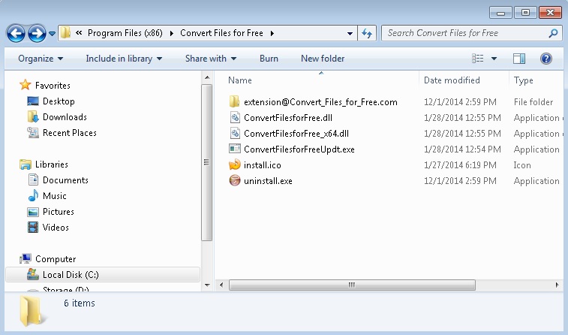Open the view options dropdown arrow
Image resolution: width=568 pixels, height=335 pixels.
494,59
